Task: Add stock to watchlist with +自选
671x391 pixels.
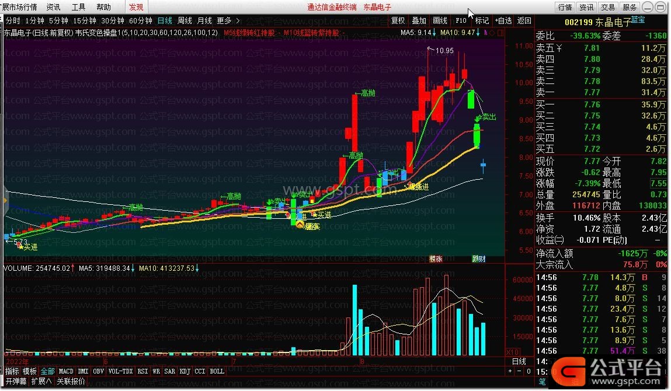Action: coord(503,20)
